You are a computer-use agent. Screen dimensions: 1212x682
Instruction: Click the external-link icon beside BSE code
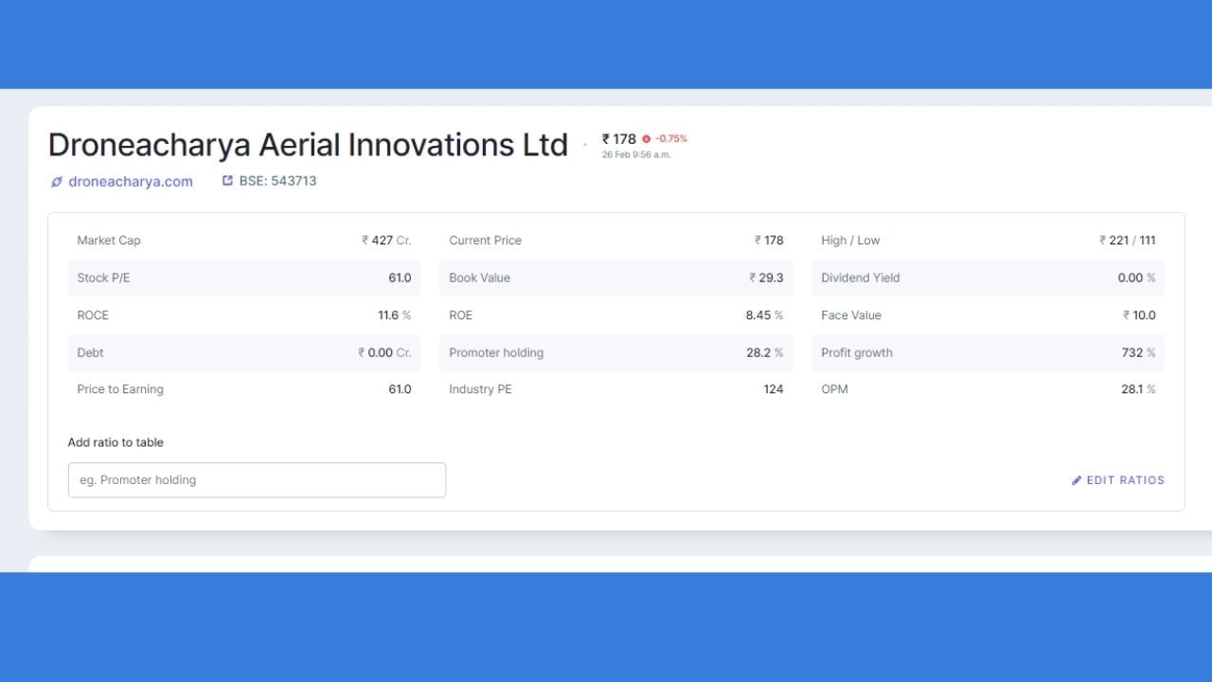pyautogui.click(x=227, y=180)
